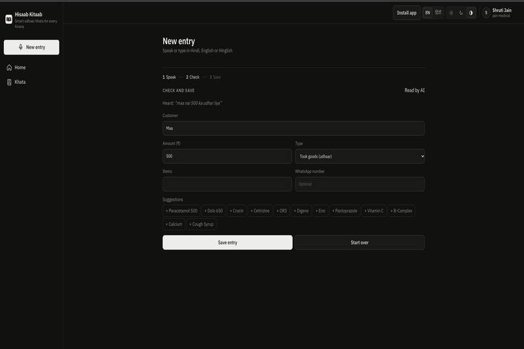
Task: Click the WhatsApp number Optional field
Action: click(x=360, y=184)
